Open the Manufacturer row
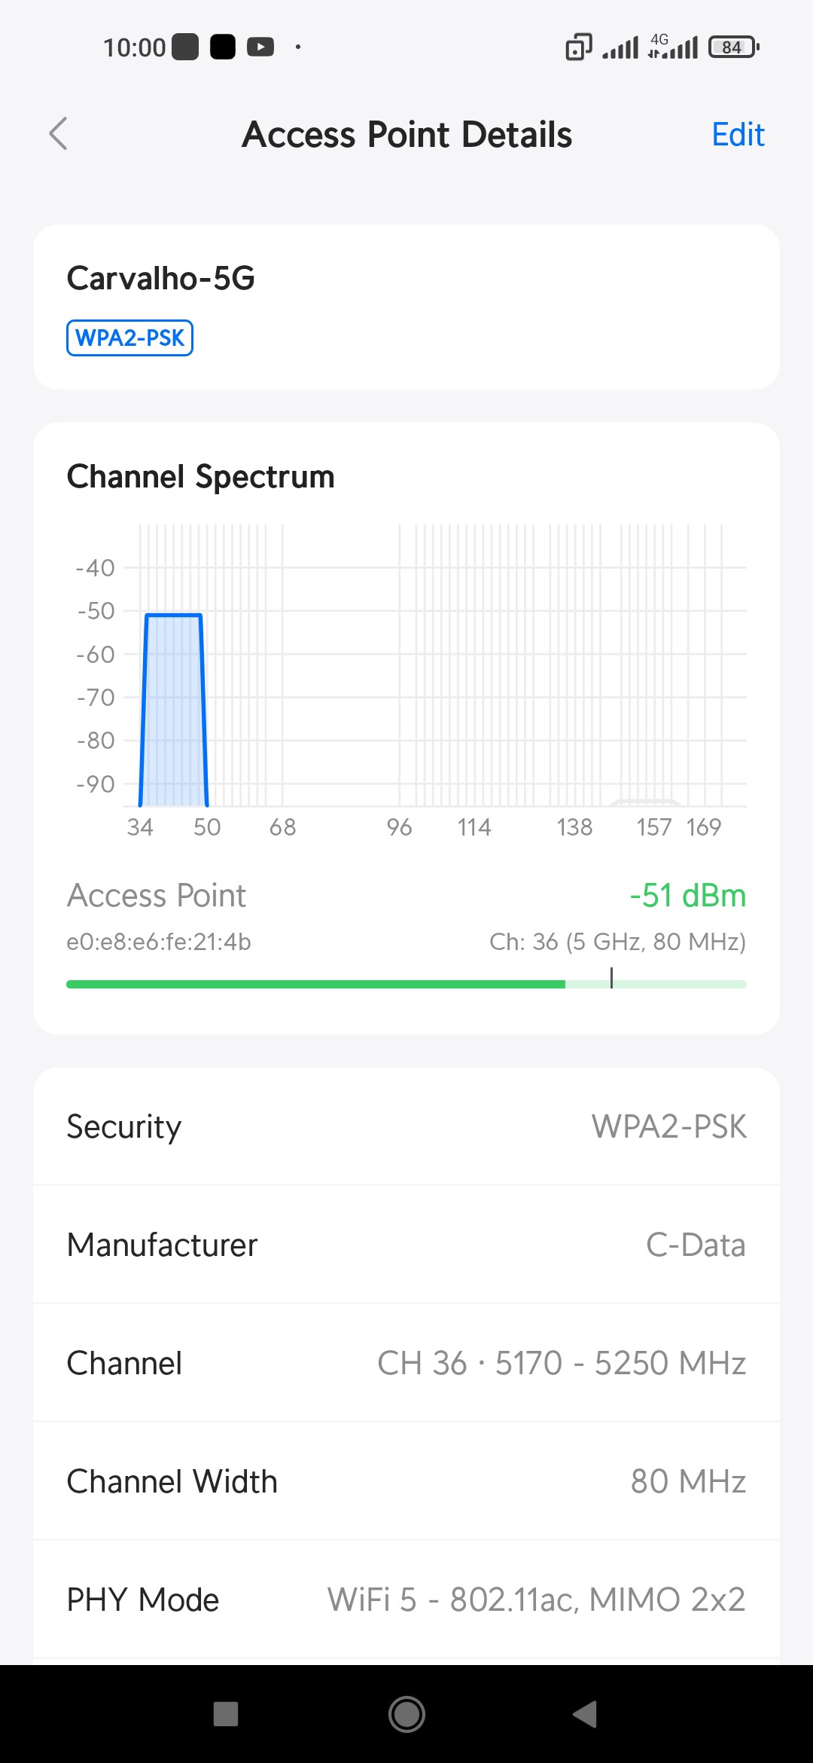The image size is (813, 1763). click(406, 1245)
